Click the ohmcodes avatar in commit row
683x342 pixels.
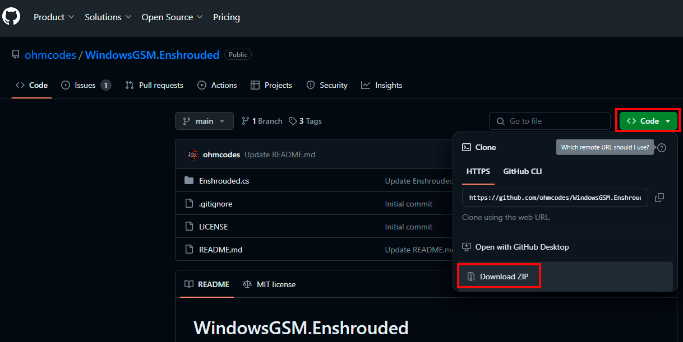tap(193, 154)
